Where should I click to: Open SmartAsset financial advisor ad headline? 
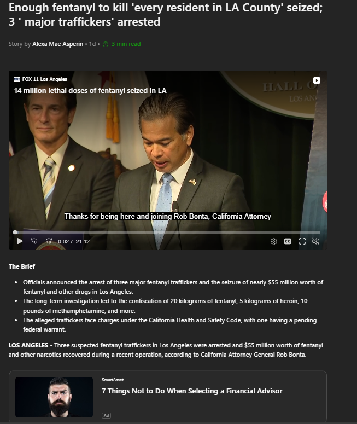click(x=192, y=391)
